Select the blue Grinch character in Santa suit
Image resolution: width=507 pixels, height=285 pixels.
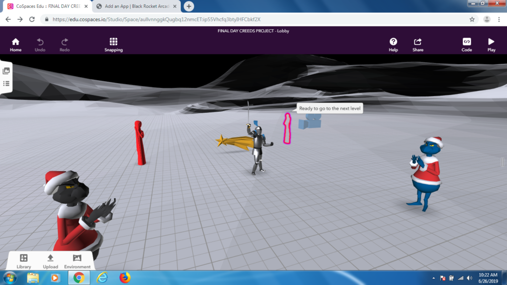tap(426, 174)
